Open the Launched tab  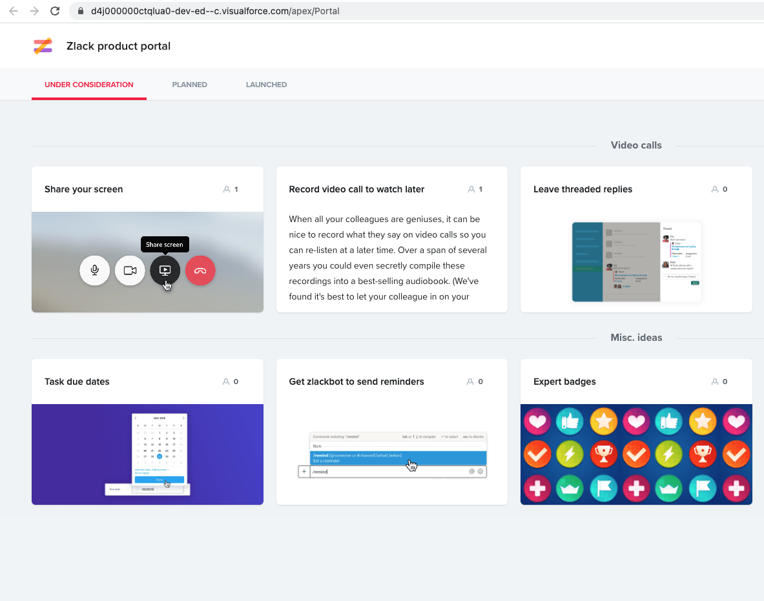266,85
